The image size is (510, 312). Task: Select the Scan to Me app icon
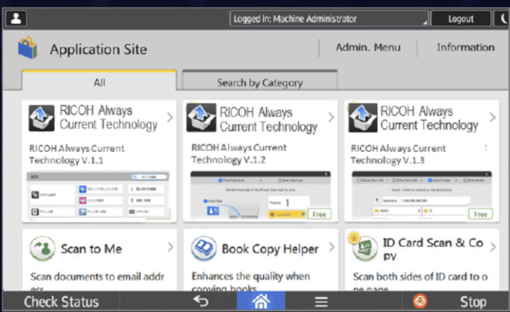coord(42,249)
